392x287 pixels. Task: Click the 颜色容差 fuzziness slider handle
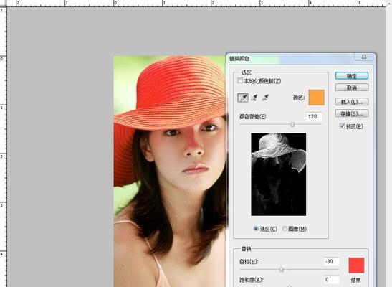(x=292, y=124)
